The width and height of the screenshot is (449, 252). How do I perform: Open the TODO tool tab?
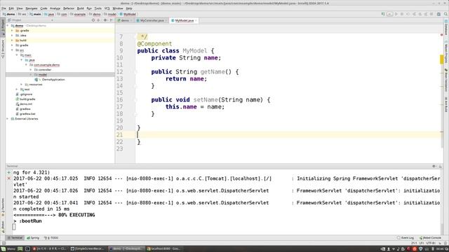pyautogui.click(x=51, y=238)
